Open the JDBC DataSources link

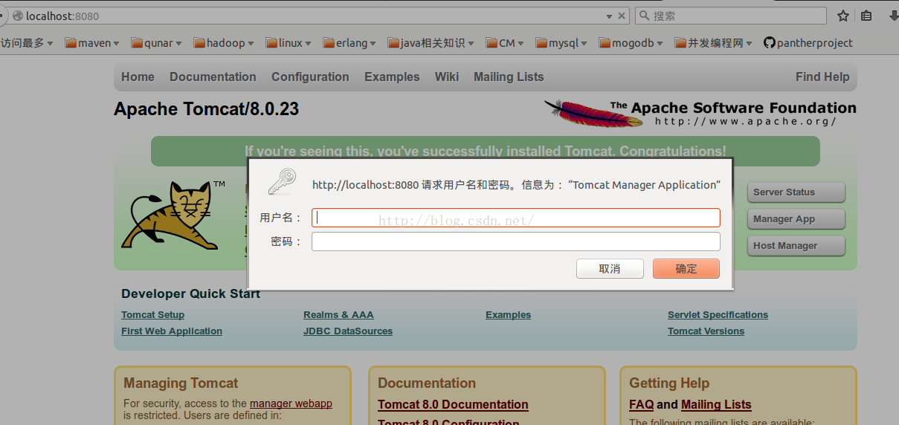348,331
